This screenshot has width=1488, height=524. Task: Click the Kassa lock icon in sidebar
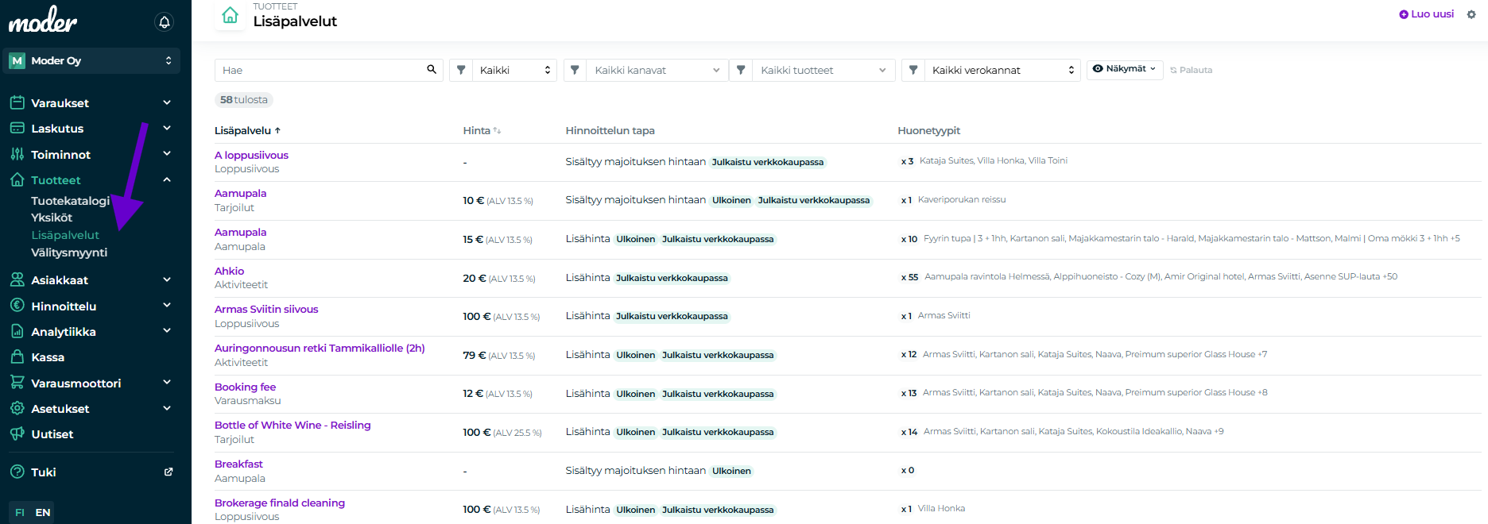click(x=17, y=357)
